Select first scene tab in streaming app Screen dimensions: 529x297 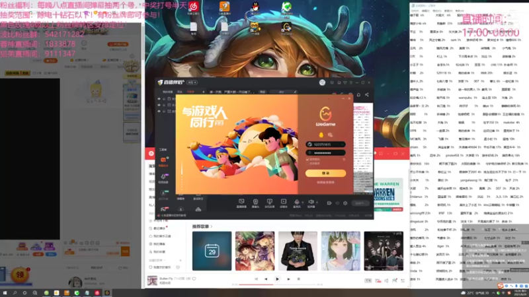click(x=167, y=92)
